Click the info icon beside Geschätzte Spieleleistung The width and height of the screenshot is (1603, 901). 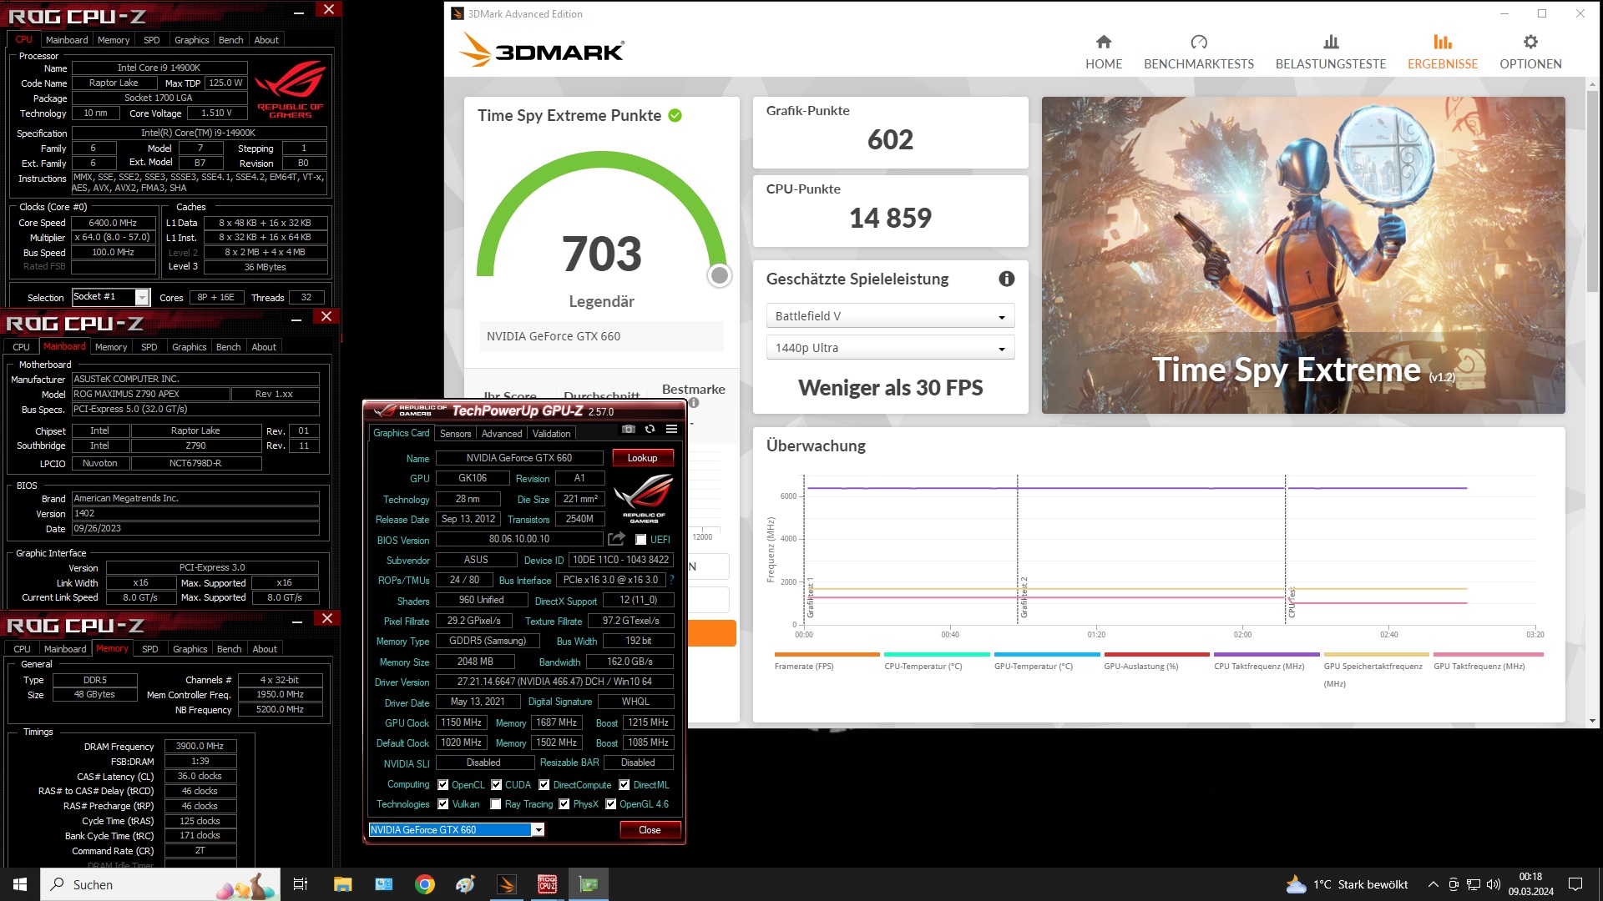(1006, 279)
